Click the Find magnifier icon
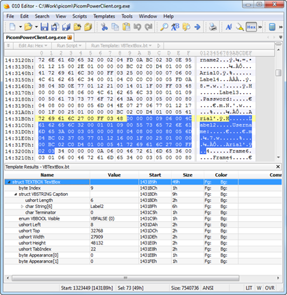The image size is (287, 295). (164, 27)
